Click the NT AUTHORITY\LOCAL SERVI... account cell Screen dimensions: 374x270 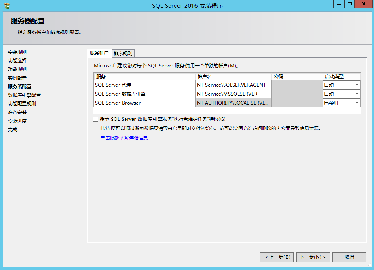click(233, 103)
